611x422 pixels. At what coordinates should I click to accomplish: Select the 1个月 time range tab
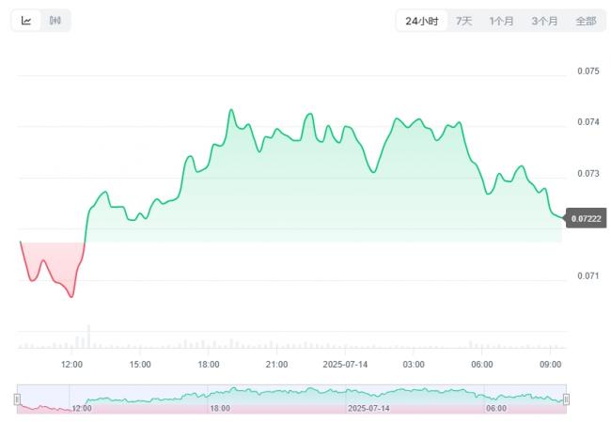click(501, 21)
